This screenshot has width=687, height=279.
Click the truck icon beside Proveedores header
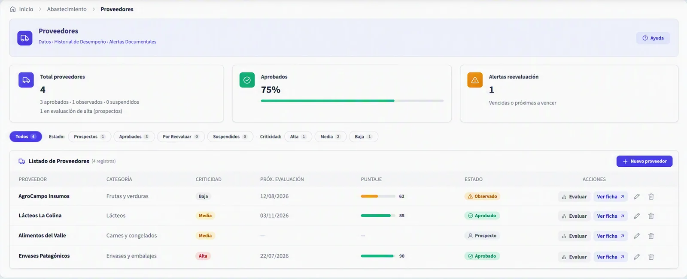tap(25, 38)
